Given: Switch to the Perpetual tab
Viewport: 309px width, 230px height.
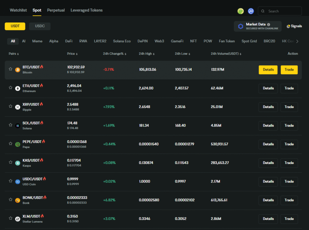Looking at the screenshot, I should [x=56, y=10].
